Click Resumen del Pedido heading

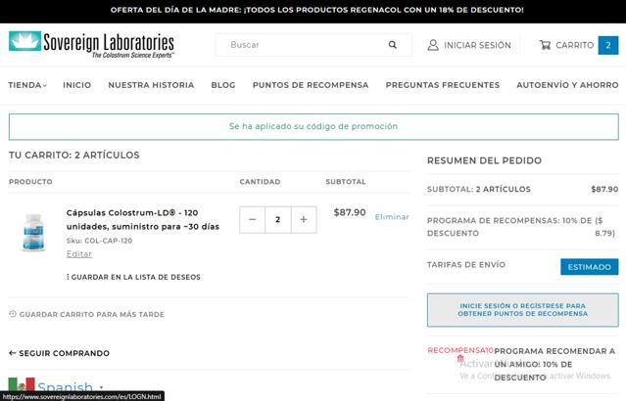(x=484, y=160)
